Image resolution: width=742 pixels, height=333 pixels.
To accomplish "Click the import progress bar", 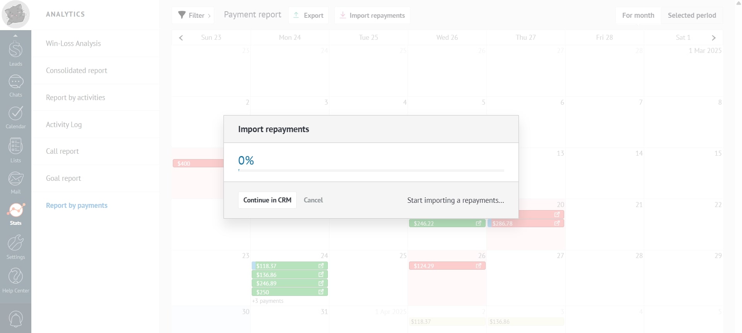I will [x=371, y=170].
